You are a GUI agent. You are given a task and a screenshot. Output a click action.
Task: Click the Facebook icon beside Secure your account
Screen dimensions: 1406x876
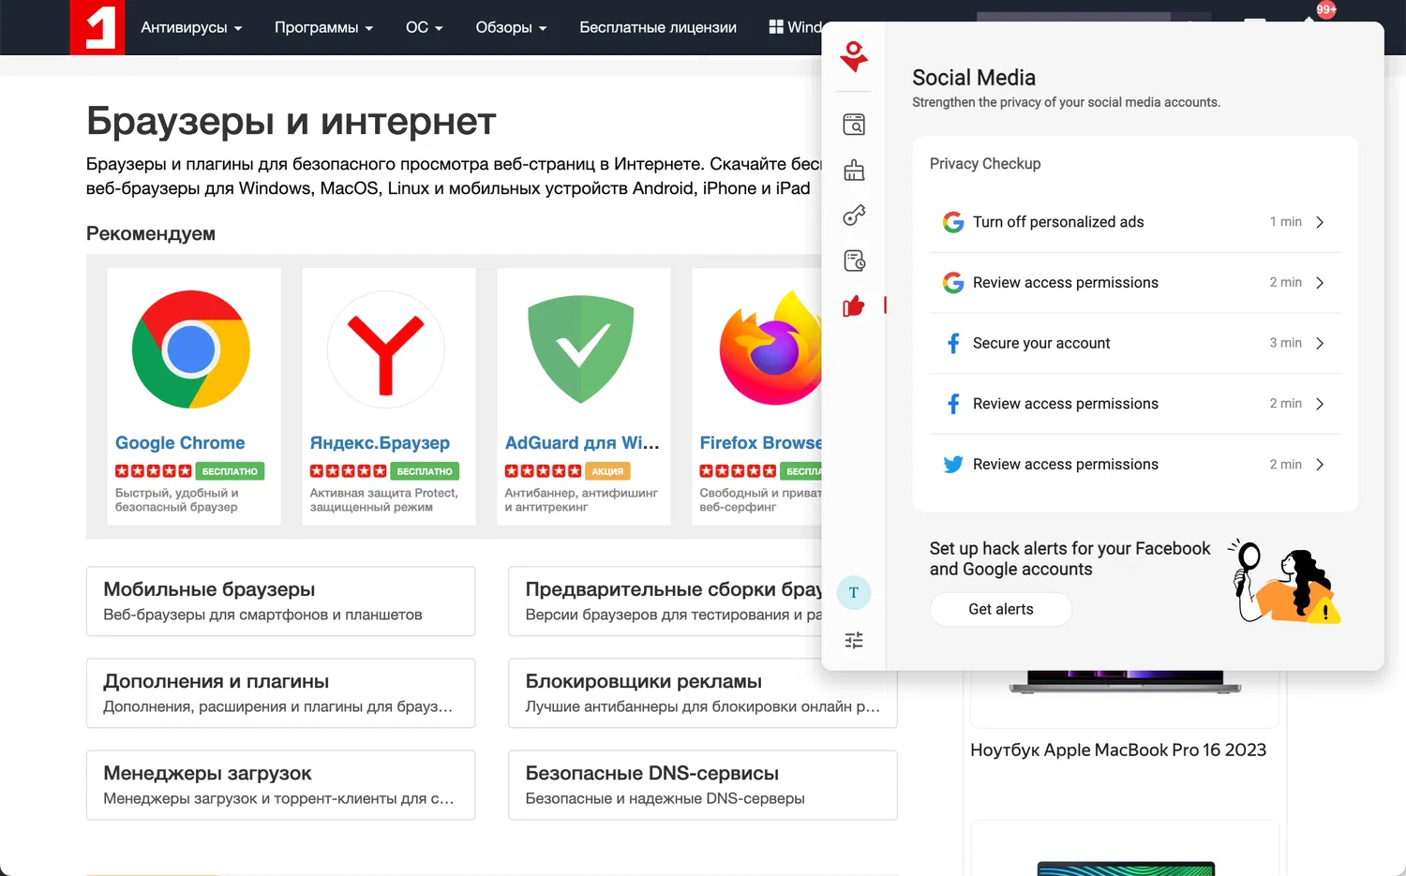(953, 344)
